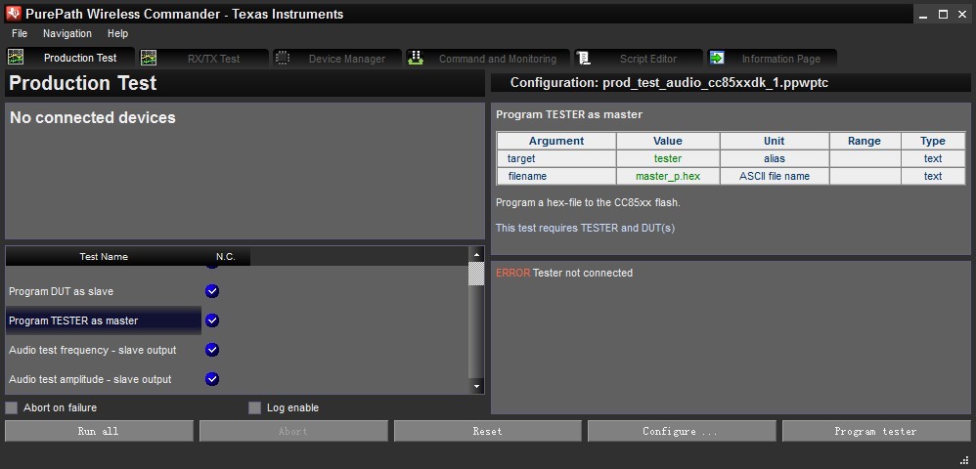Click the RX/TX Test tab icon
The height and width of the screenshot is (469, 976).
coord(148,58)
